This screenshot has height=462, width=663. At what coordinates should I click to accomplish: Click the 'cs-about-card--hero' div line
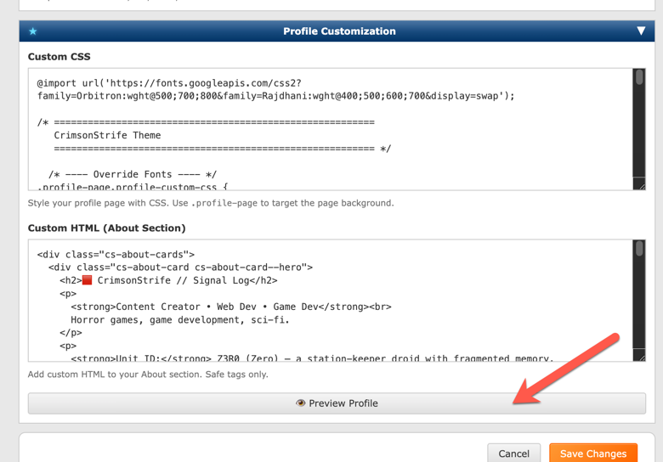(180, 268)
